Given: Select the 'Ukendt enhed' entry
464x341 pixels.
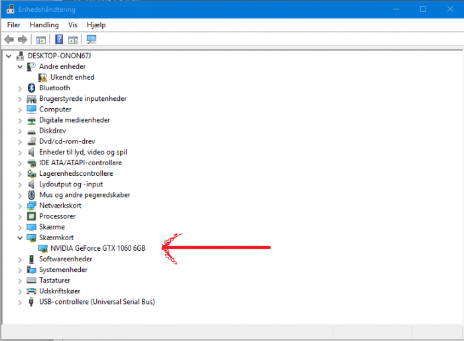Looking at the screenshot, I should pos(72,78).
